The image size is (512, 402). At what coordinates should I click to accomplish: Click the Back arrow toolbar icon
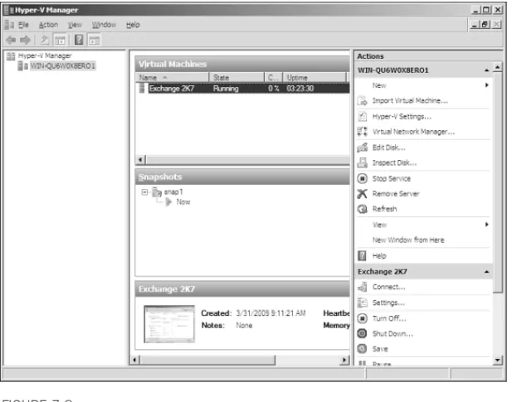point(11,40)
